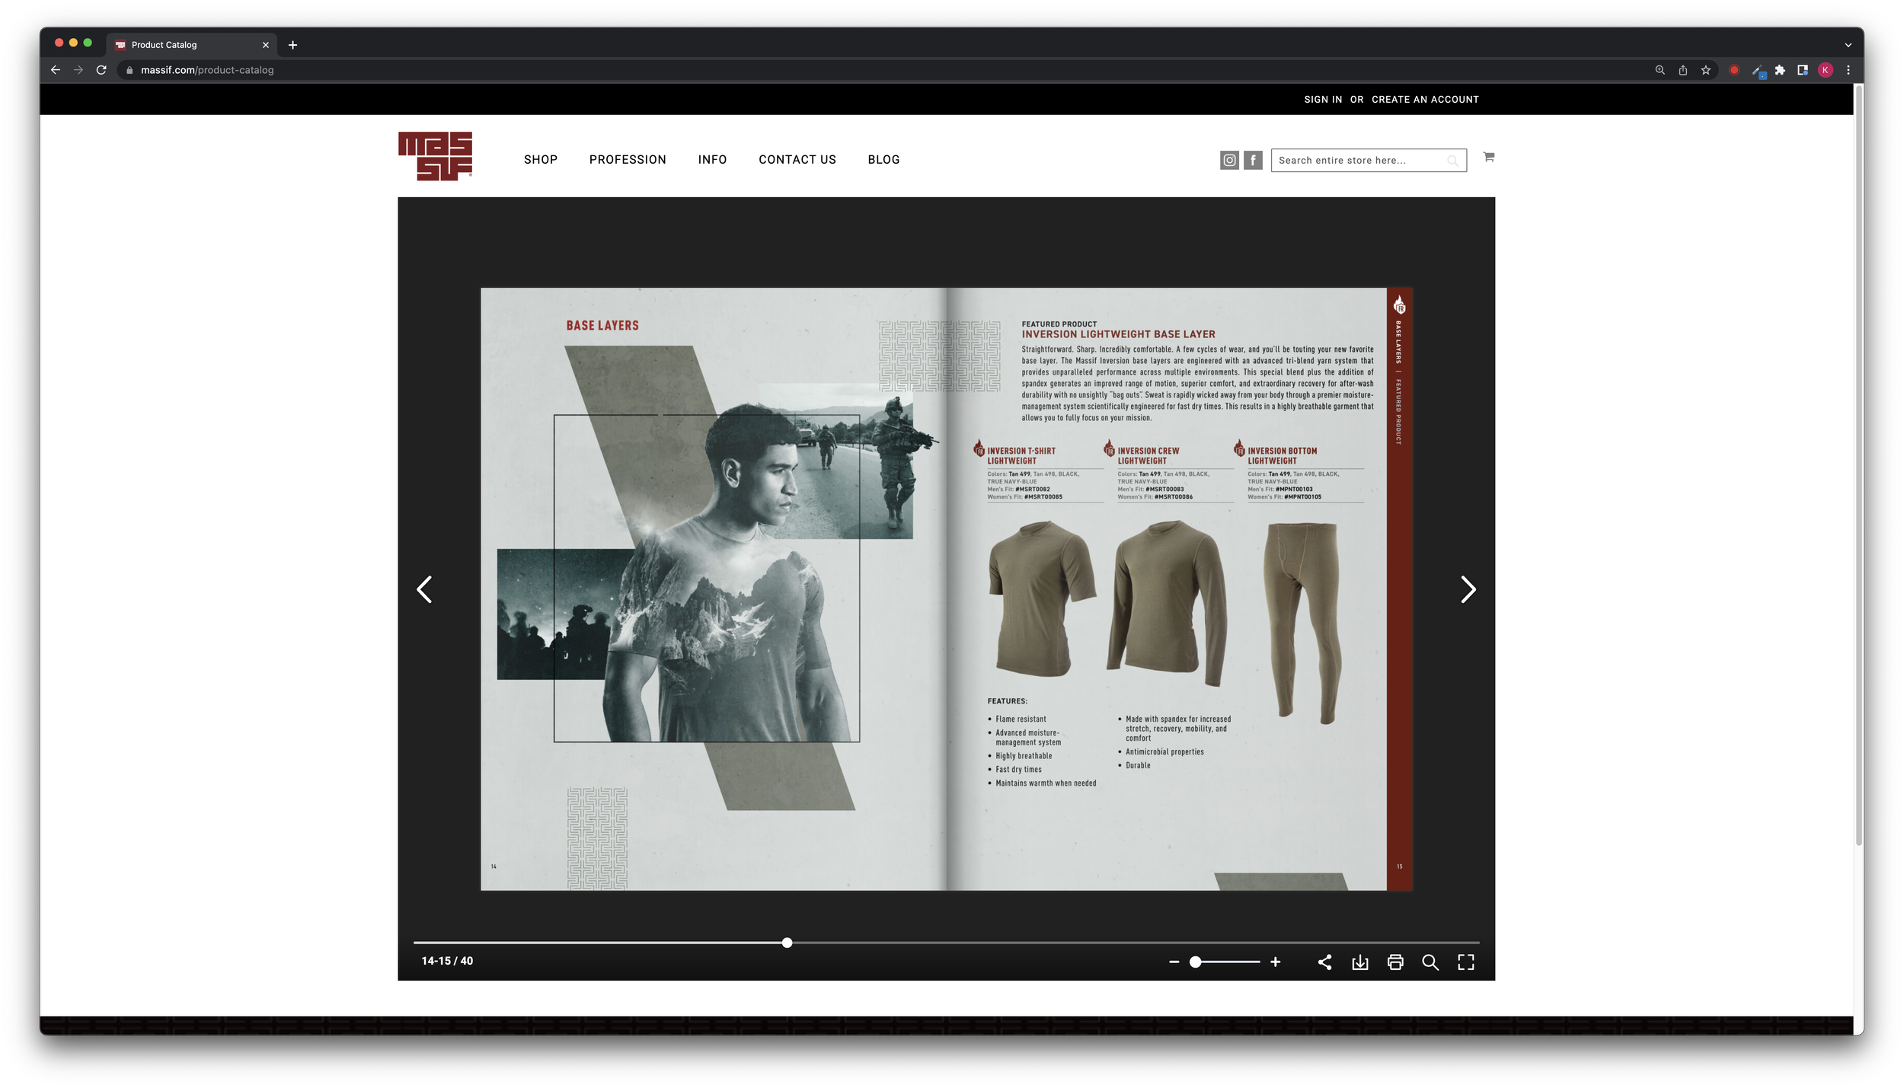Print the catalog via printer icon
The width and height of the screenshot is (1904, 1088).
(1395, 962)
